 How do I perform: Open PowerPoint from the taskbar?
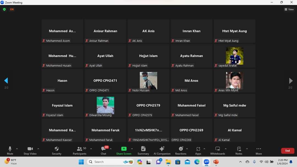tap(216, 162)
